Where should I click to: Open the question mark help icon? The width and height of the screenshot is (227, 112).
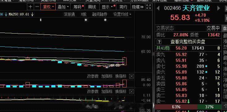click(159, 42)
